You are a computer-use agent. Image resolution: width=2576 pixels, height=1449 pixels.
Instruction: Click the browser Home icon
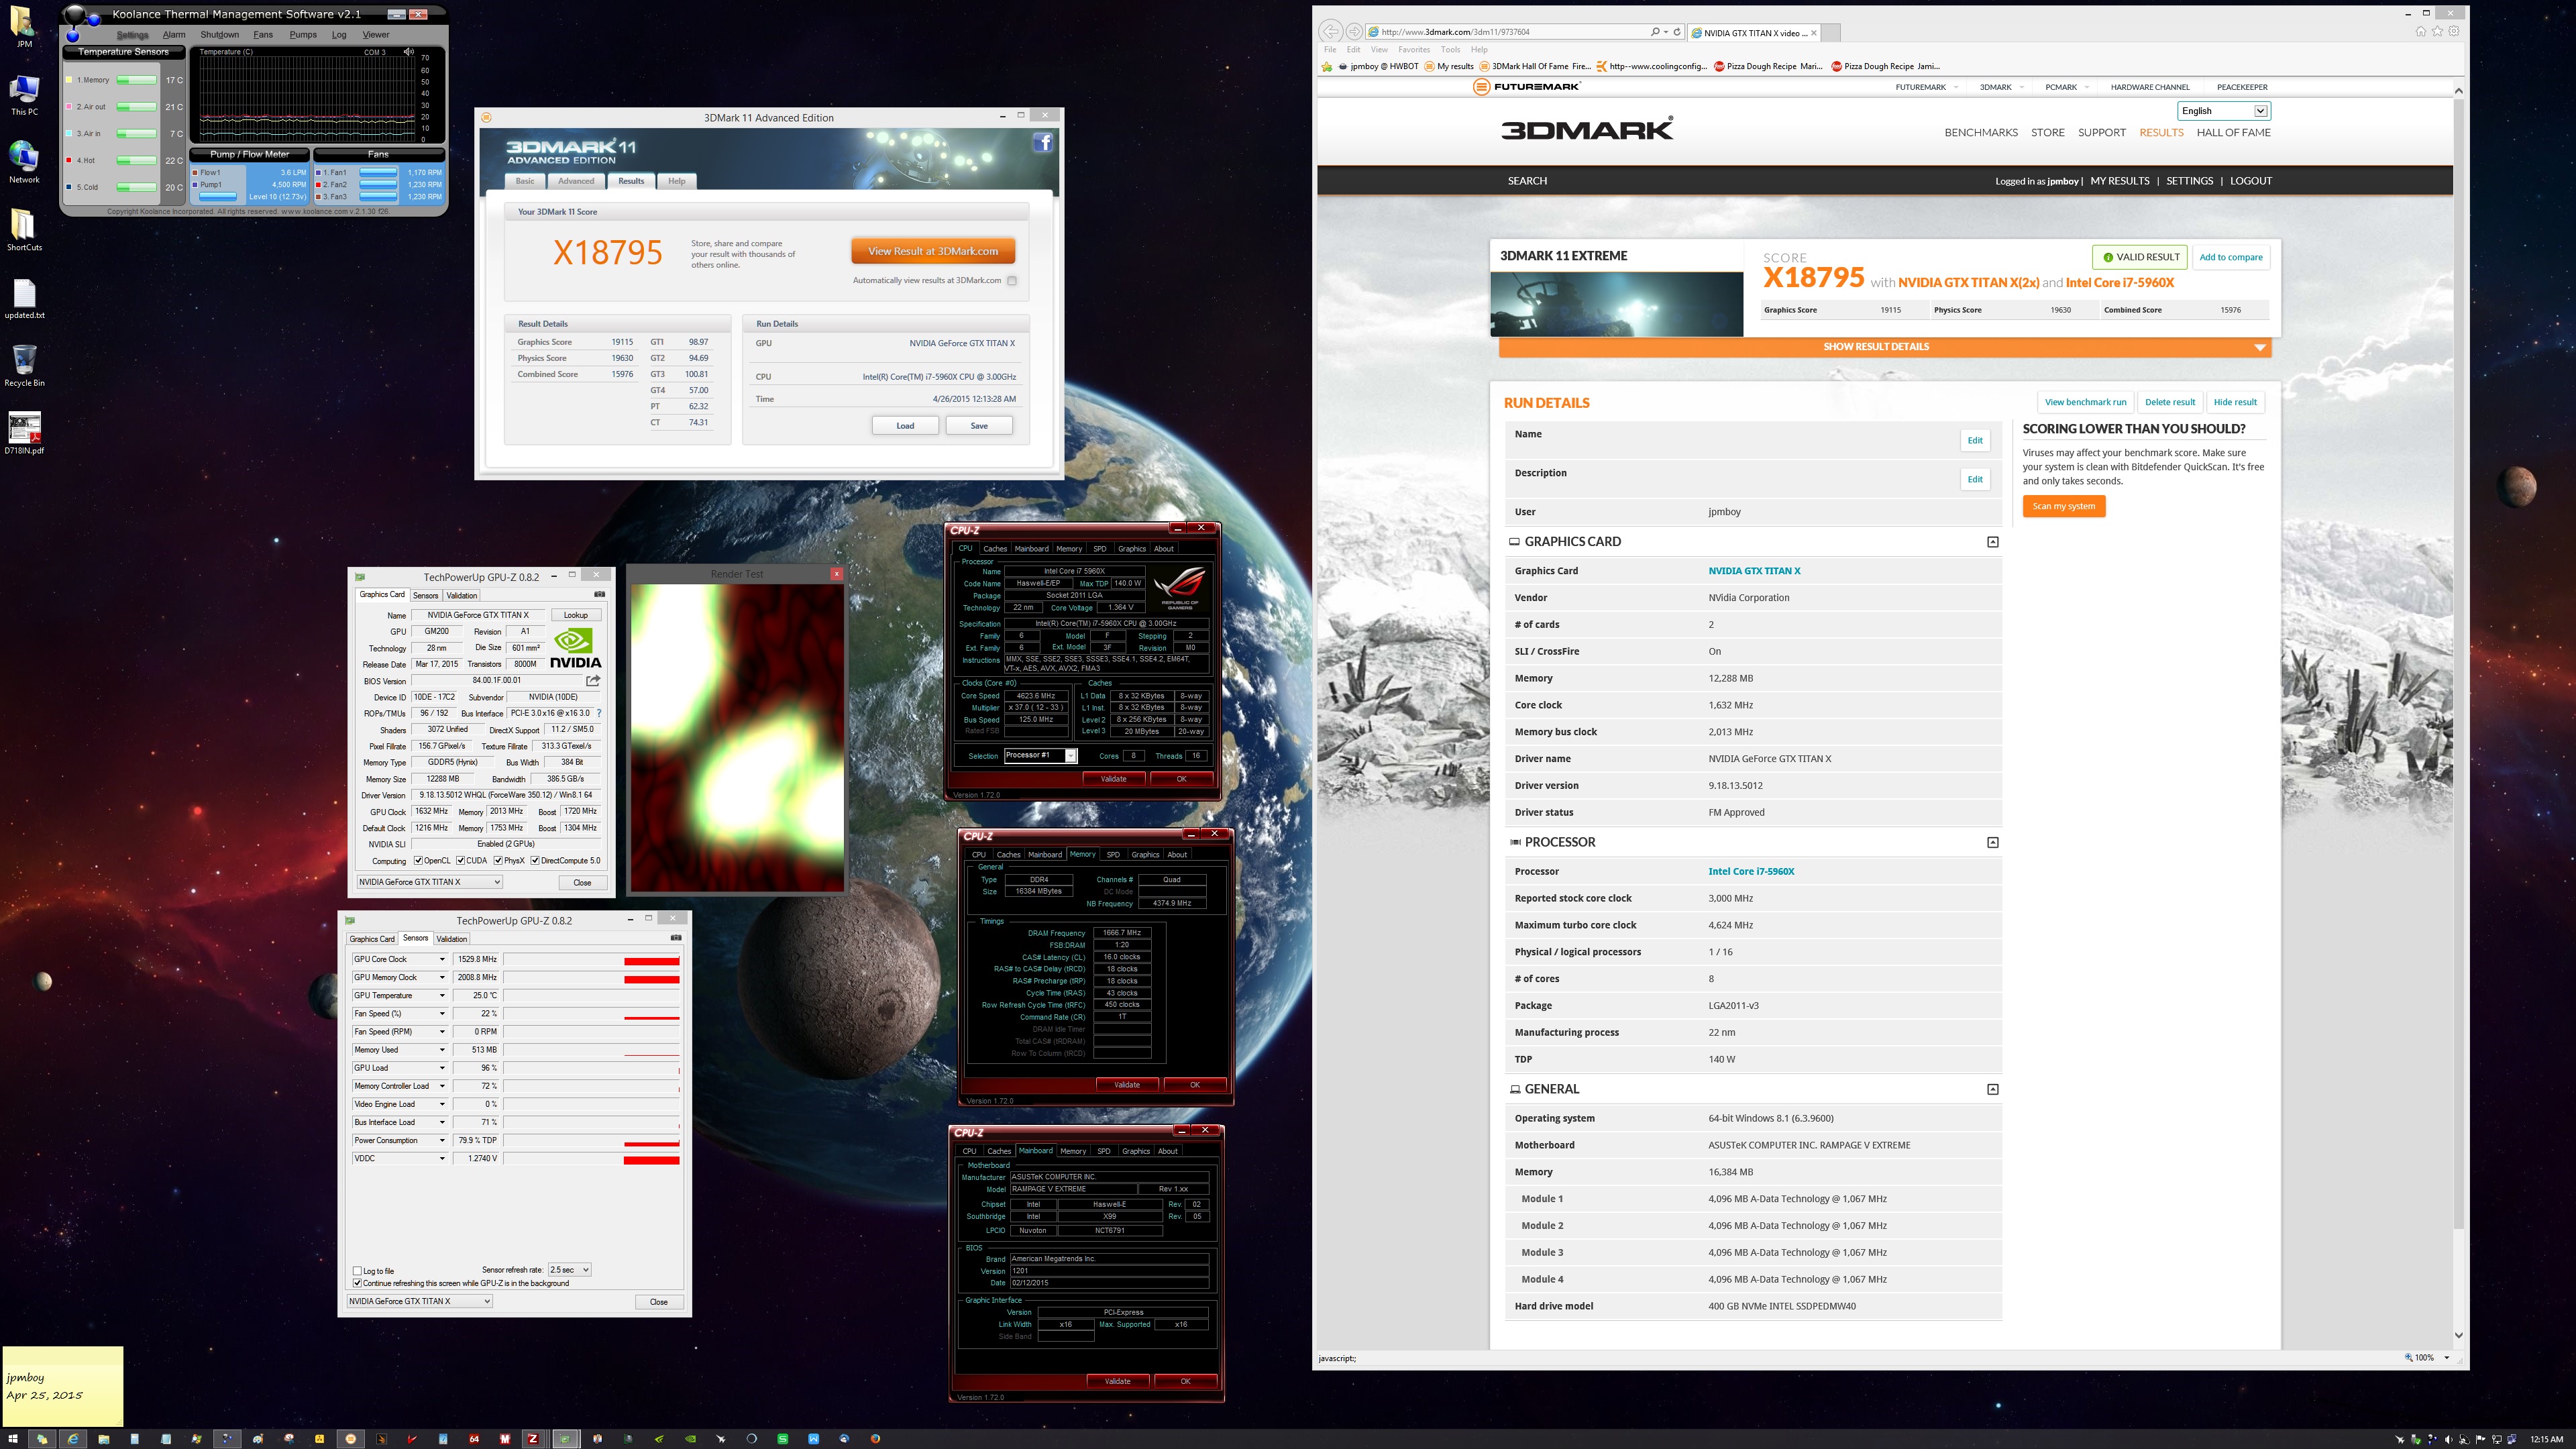(x=2420, y=31)
